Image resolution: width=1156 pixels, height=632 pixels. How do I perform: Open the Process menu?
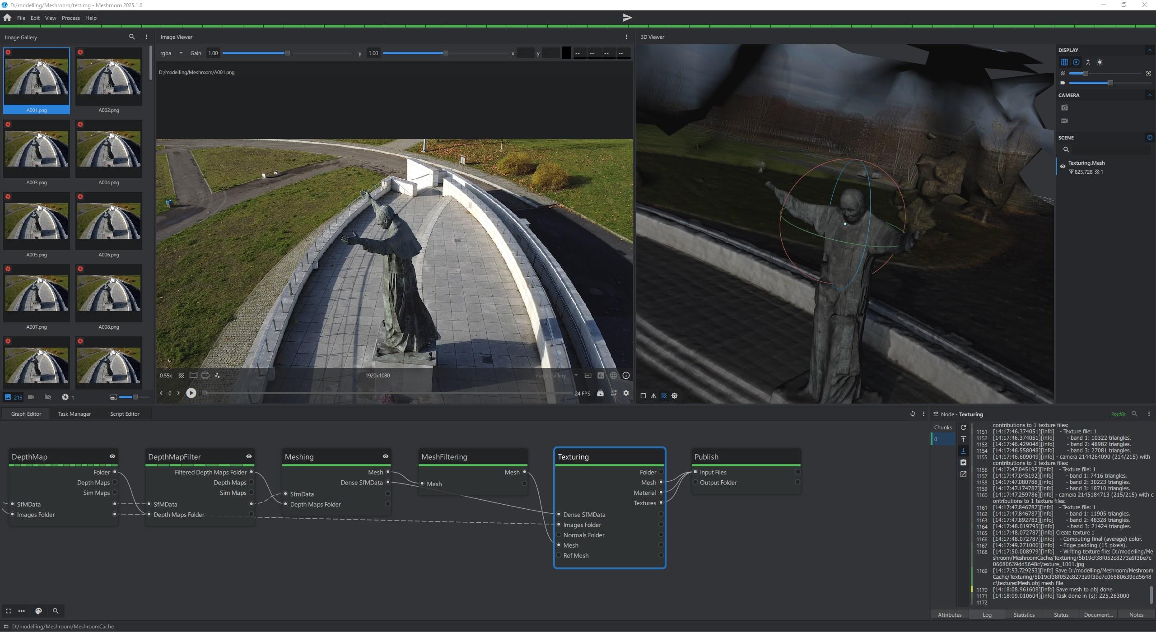[70, 18]
